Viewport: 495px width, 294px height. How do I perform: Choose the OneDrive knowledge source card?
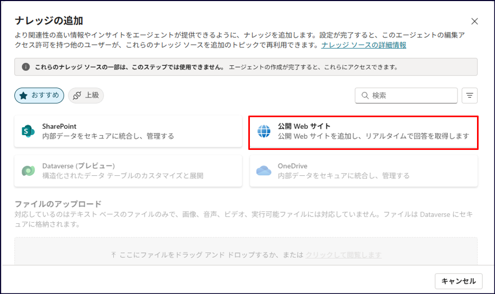coord(364,170)
